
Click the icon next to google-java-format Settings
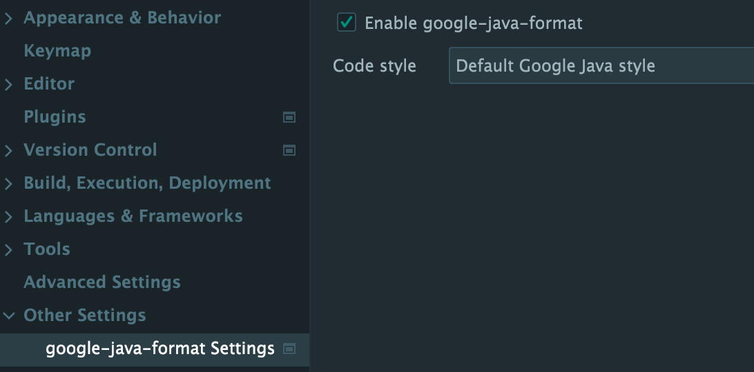[290, 349]
